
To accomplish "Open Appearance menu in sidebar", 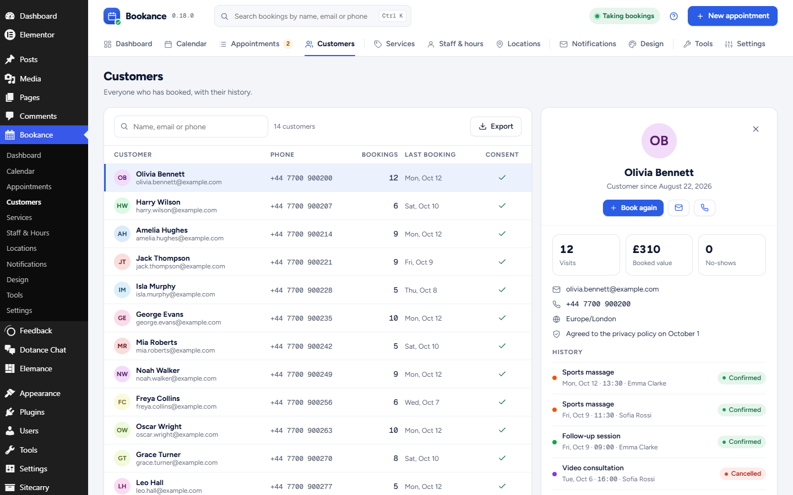I will [x=44, y=393].
